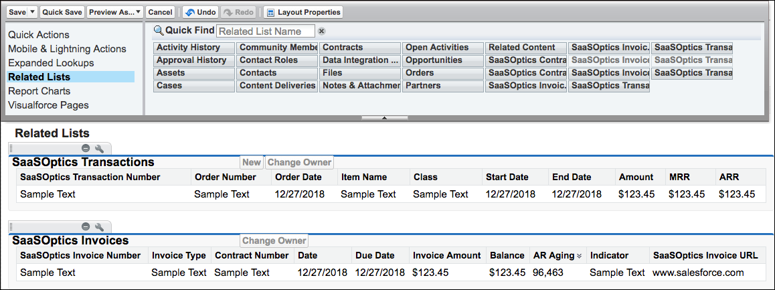Click the Undo arrow icon
The width and height of the screenshot is (775, 290).
189,12
